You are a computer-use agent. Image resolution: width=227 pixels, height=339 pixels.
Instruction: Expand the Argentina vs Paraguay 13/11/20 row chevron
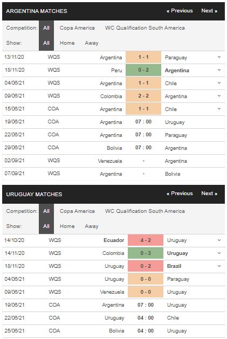219,57
